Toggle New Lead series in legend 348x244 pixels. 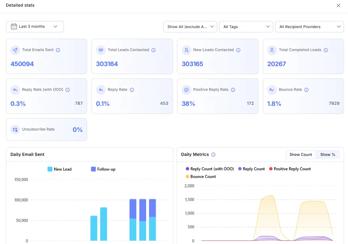pyautogui.click(x=60, y=169)
